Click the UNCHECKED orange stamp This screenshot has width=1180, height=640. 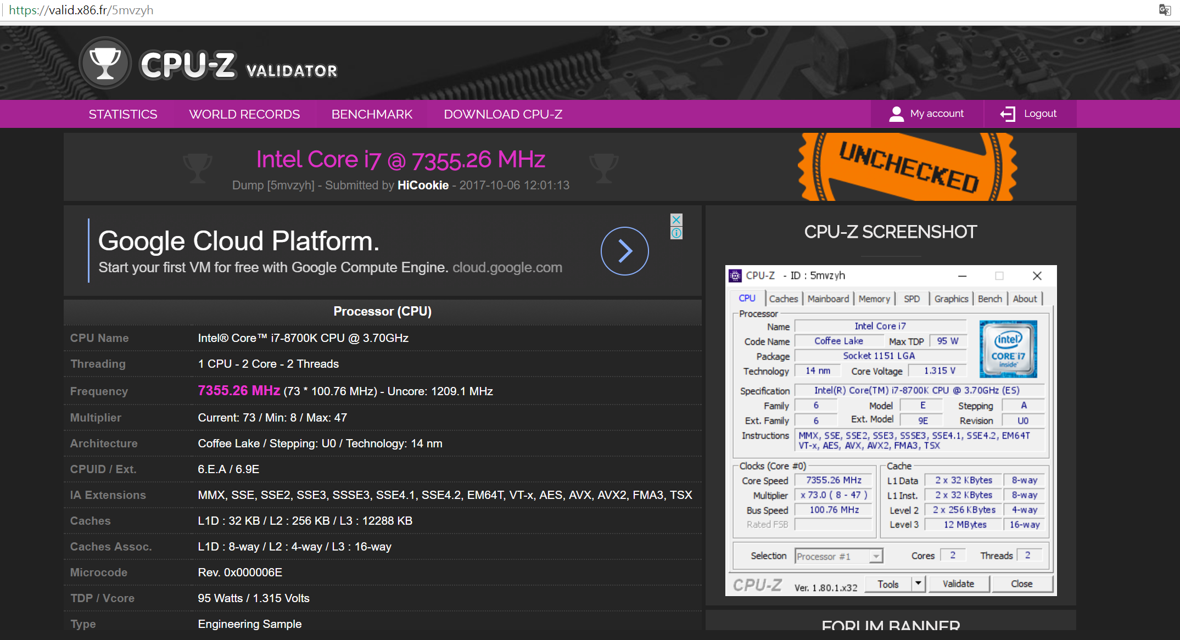click(x=908, y=167)
